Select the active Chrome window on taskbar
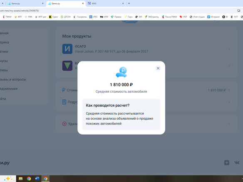The image size is (243, 182). (x=45, y=179)
